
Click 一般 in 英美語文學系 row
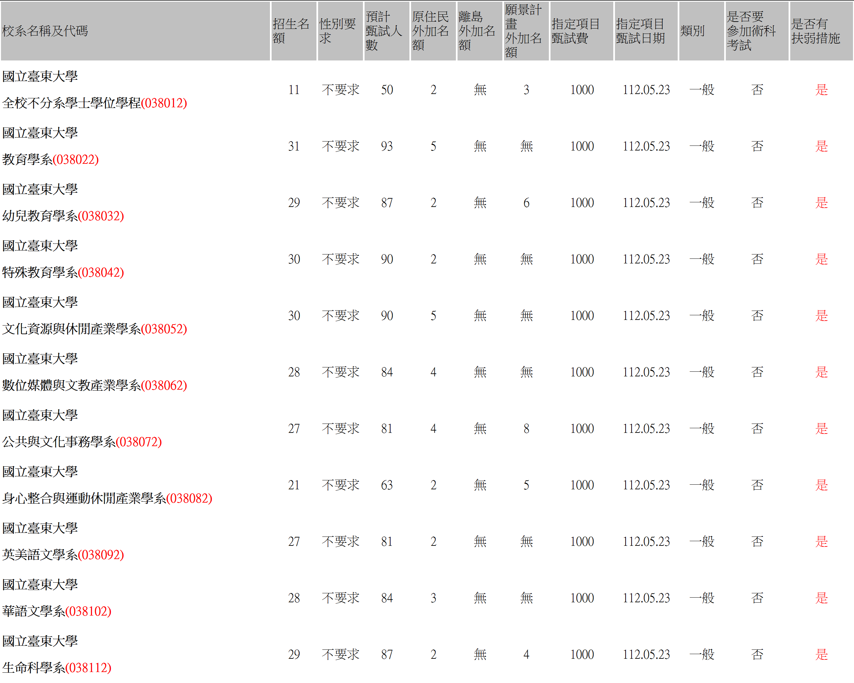click(x=702, y=541)
